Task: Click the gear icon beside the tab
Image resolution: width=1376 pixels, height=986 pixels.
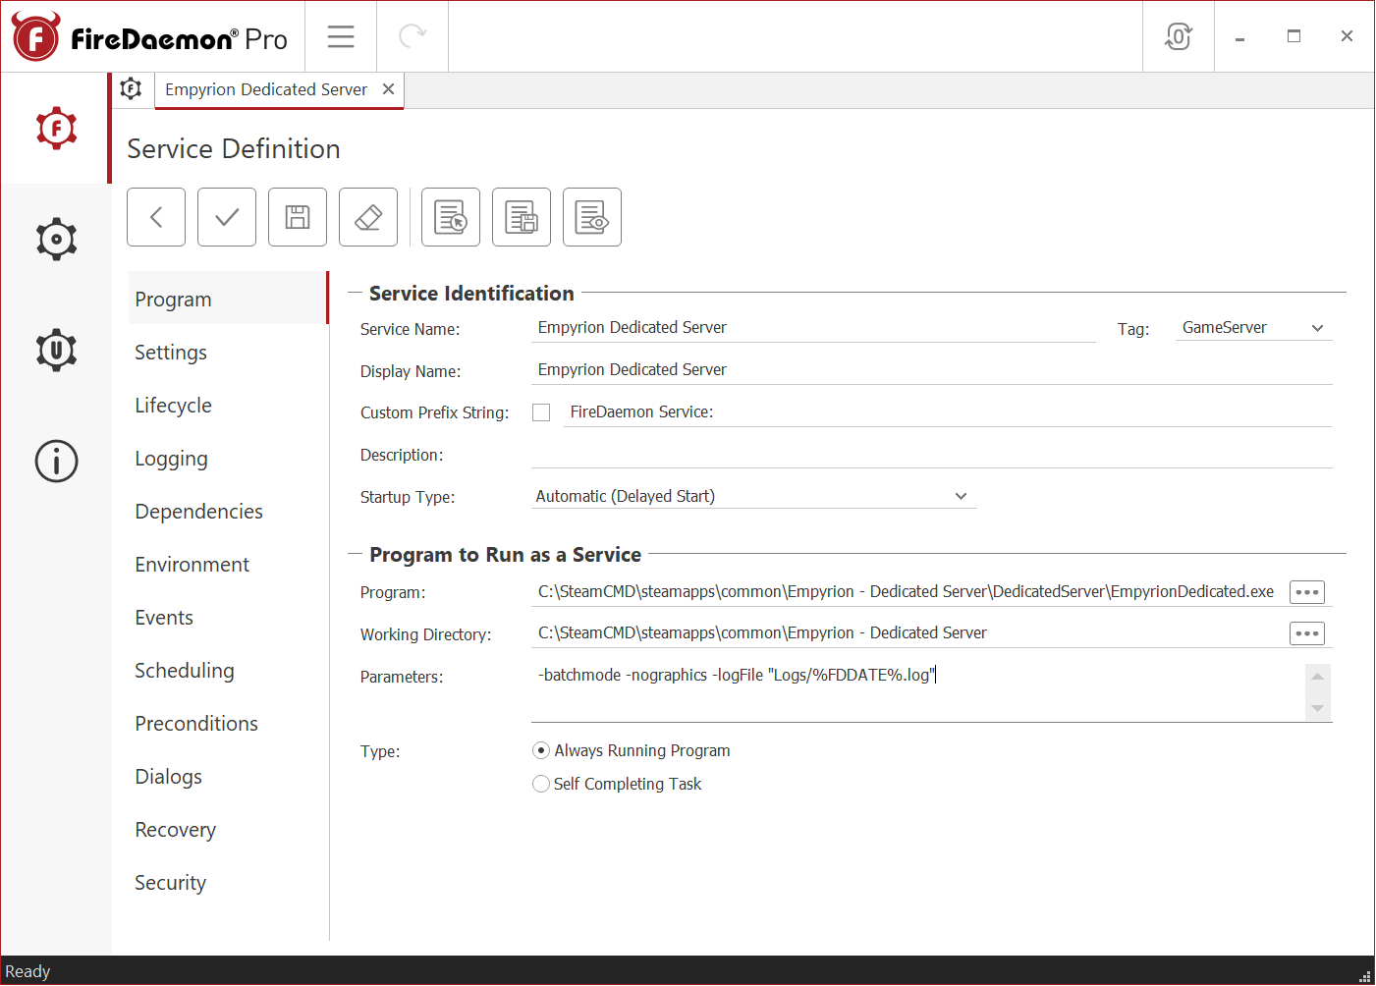Action: pyautogui.click(x=131, y=89)
